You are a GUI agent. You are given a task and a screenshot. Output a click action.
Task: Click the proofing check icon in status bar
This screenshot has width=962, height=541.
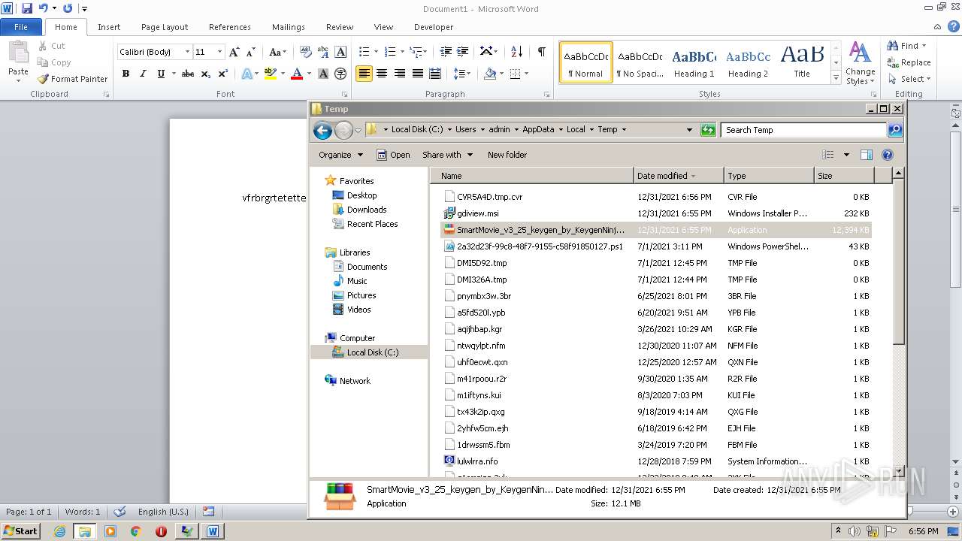119,512
